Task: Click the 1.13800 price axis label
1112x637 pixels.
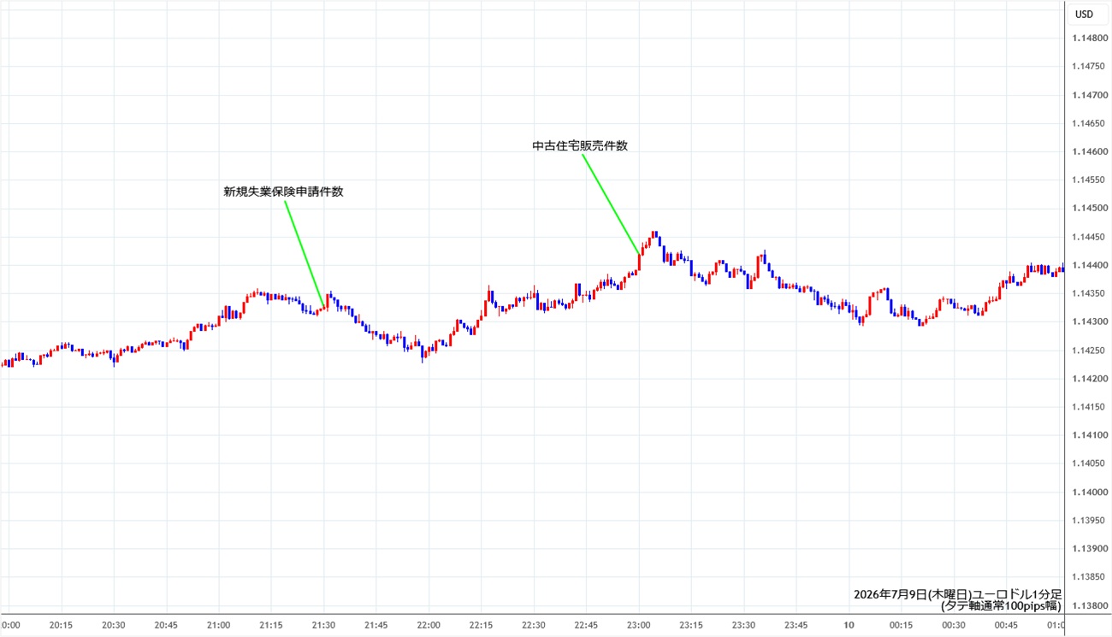Action: (1089, 605)
